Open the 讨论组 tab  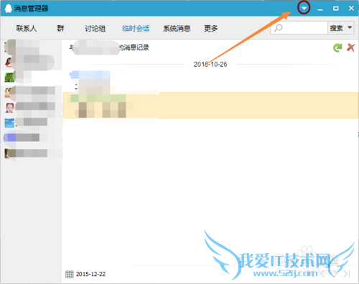95,28
